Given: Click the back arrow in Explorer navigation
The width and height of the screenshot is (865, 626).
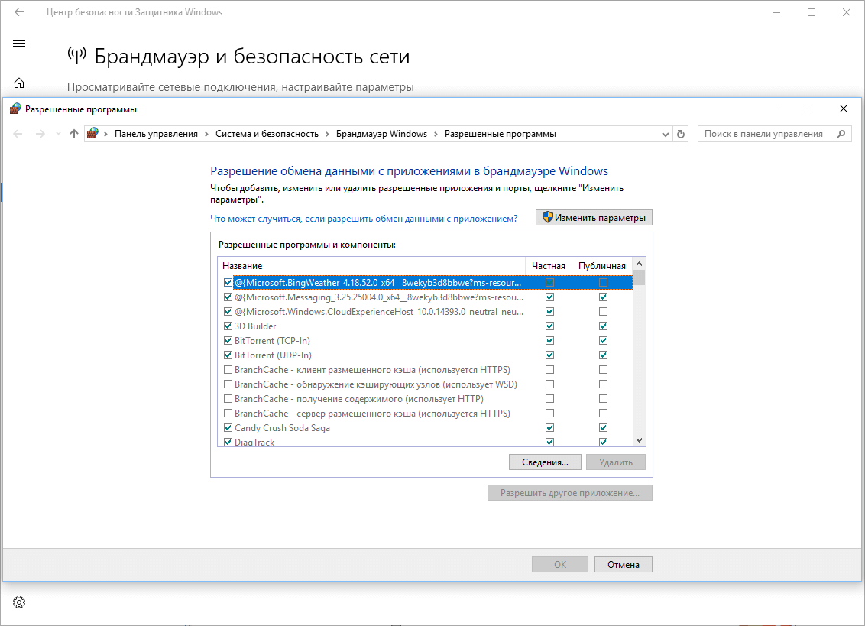Looking at the screenshot, I should [x=17, y=133].
